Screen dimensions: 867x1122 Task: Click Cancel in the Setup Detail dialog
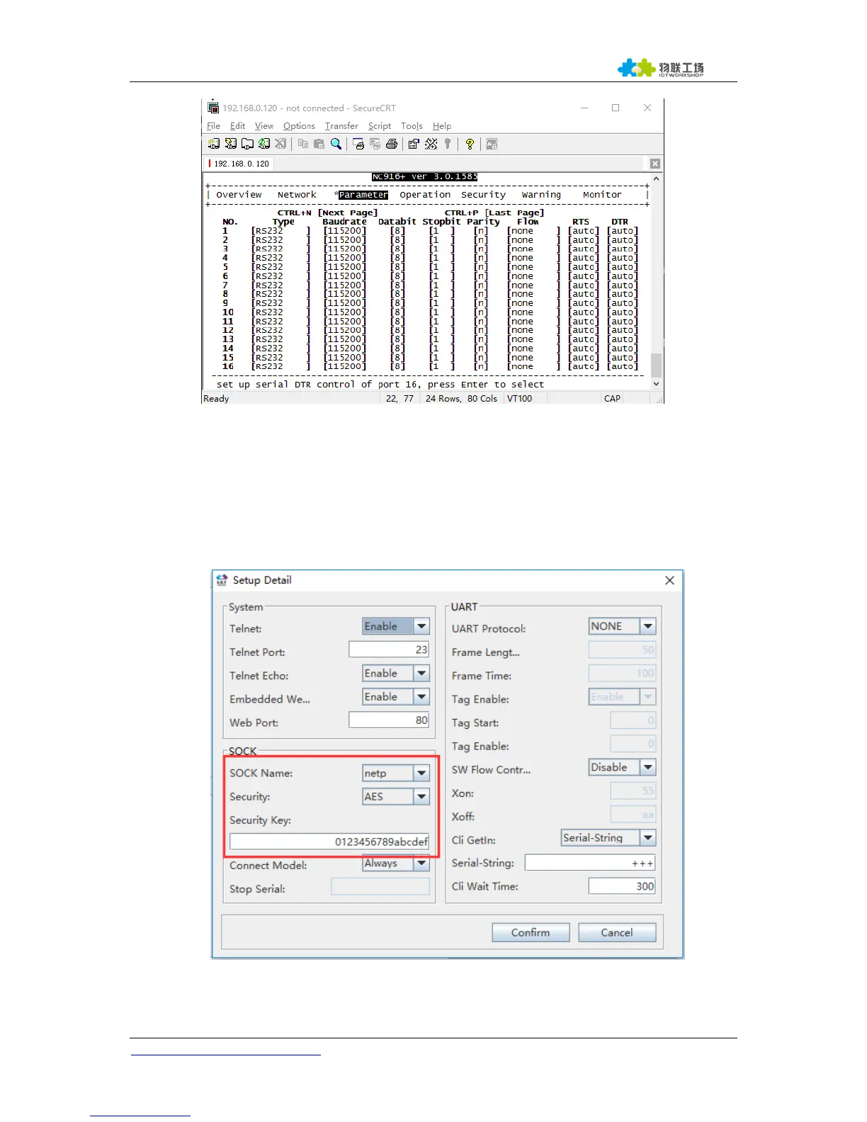coord(616,932)
